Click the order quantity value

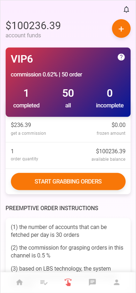12,151
